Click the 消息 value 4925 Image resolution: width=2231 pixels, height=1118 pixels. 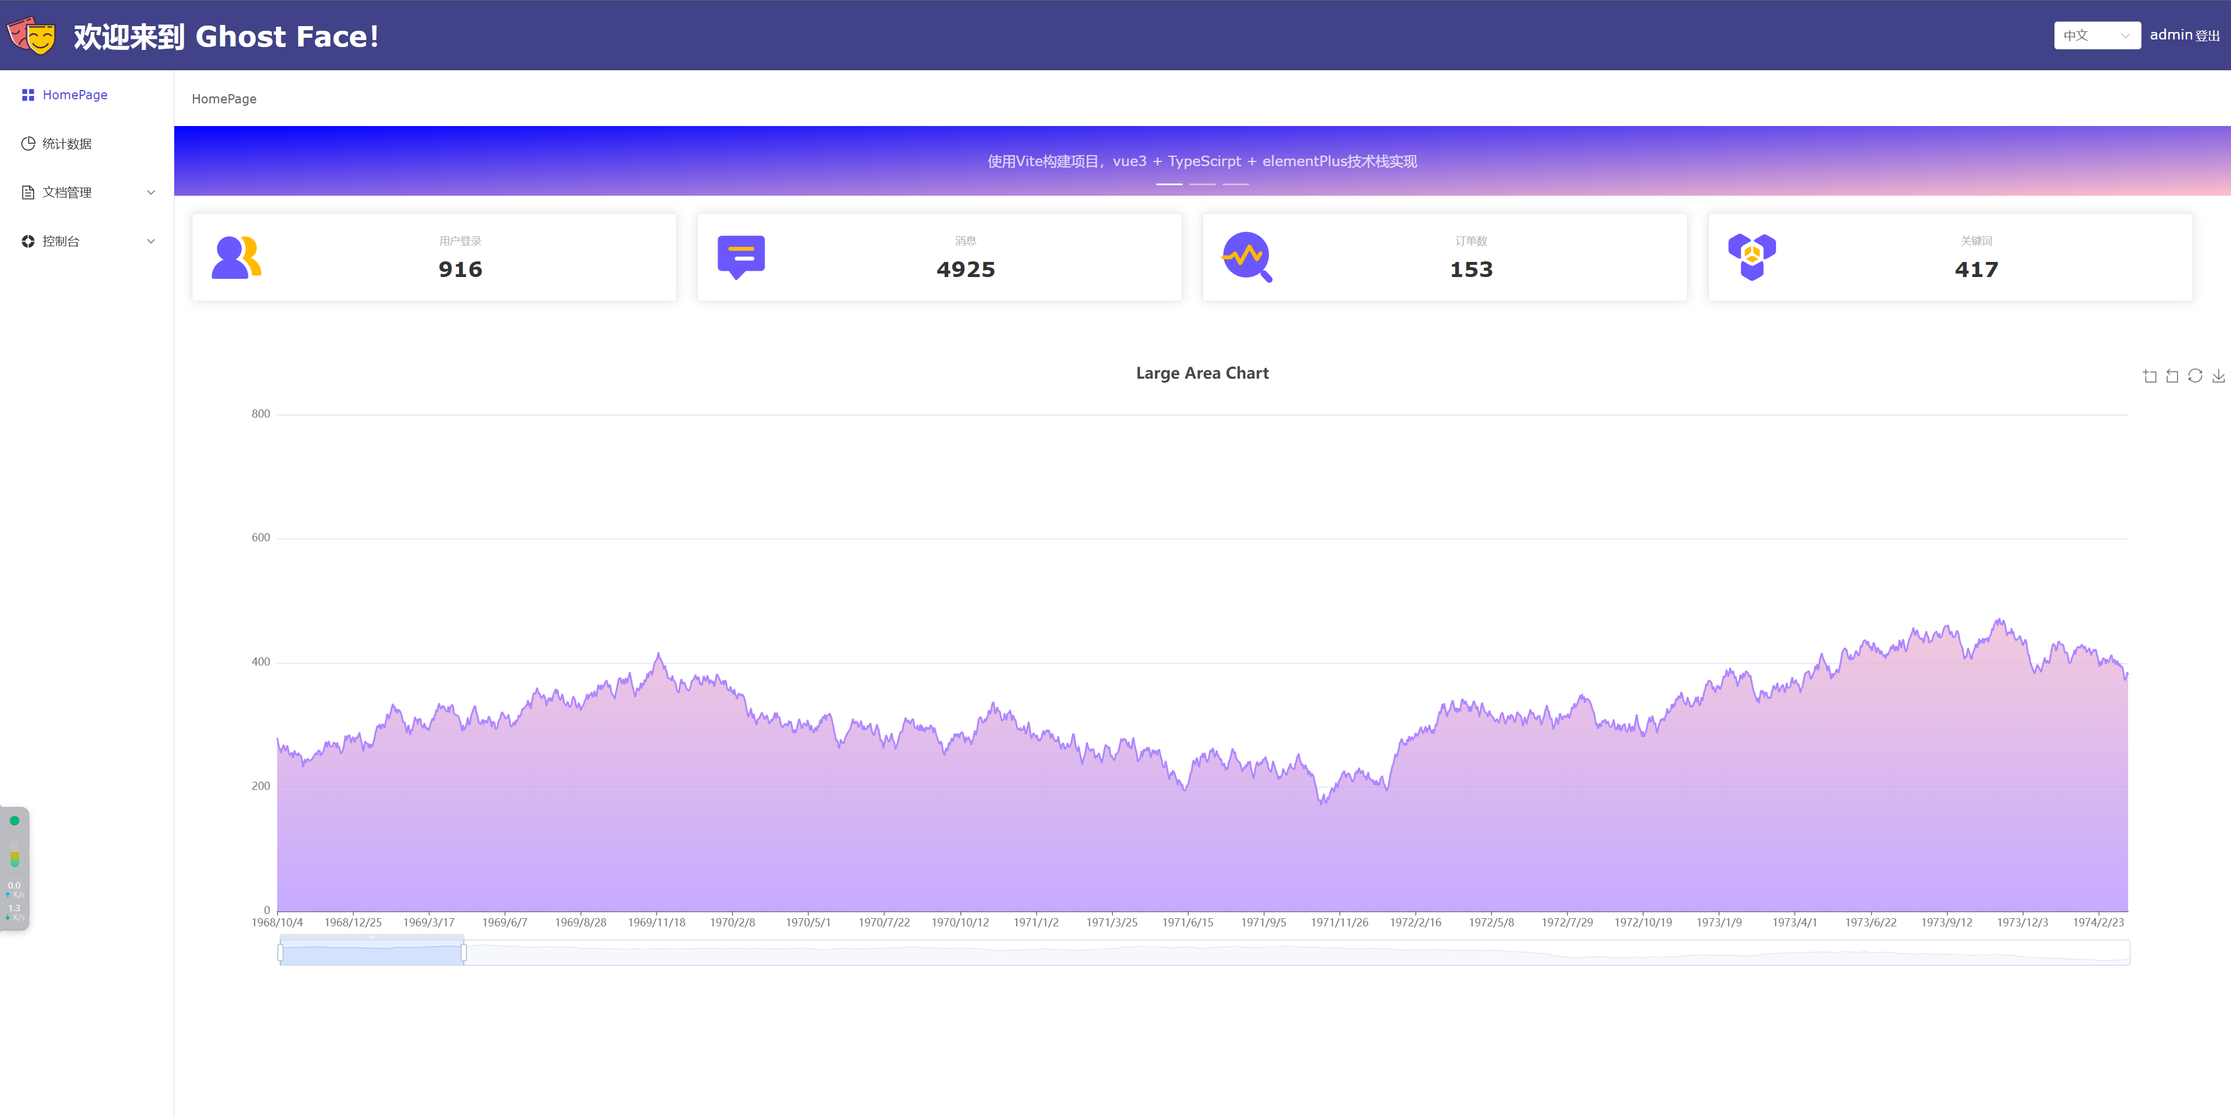click(966, 269)
